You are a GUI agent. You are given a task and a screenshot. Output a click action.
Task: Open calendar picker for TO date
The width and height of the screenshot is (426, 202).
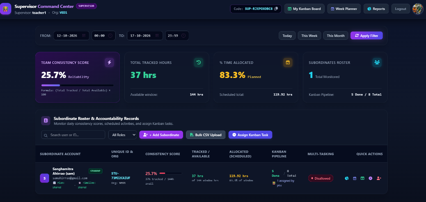click(157, 36)
